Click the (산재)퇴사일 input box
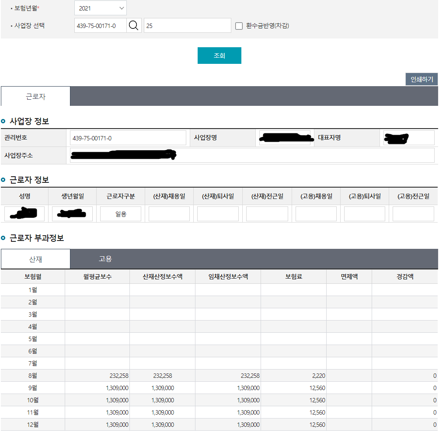 (218, 214)
